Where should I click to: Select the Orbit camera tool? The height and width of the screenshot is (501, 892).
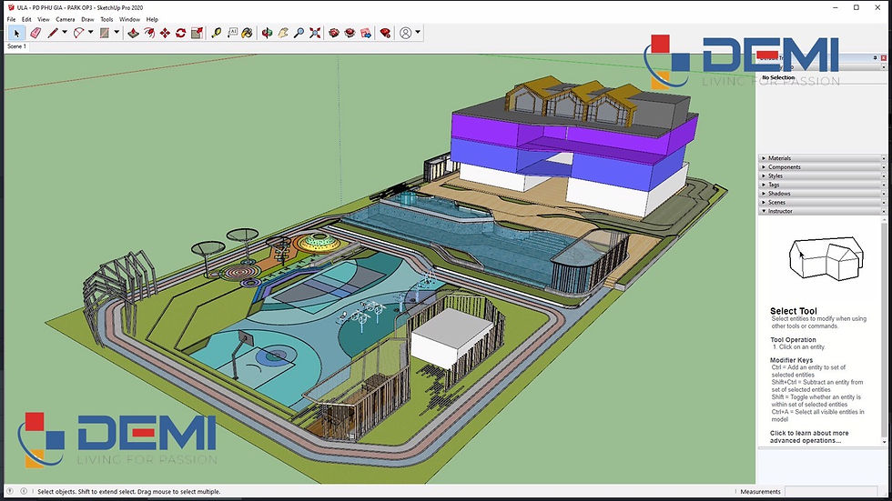pyautogui.click(x=267, y=33)
